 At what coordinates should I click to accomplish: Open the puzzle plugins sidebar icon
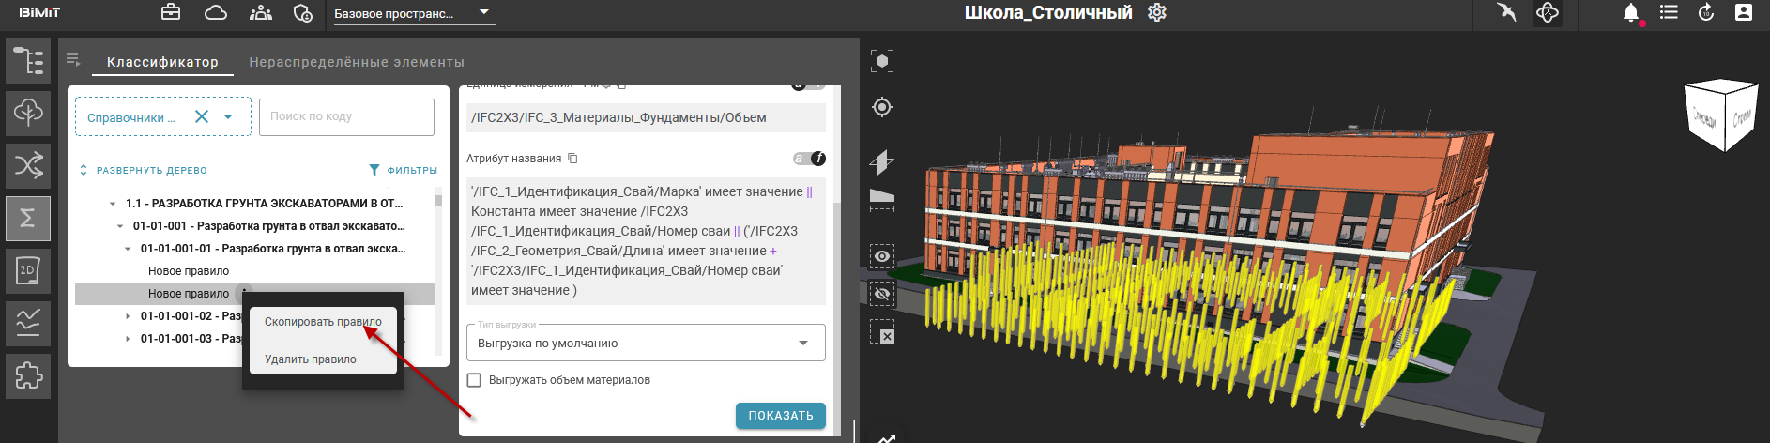coord(28,376)
